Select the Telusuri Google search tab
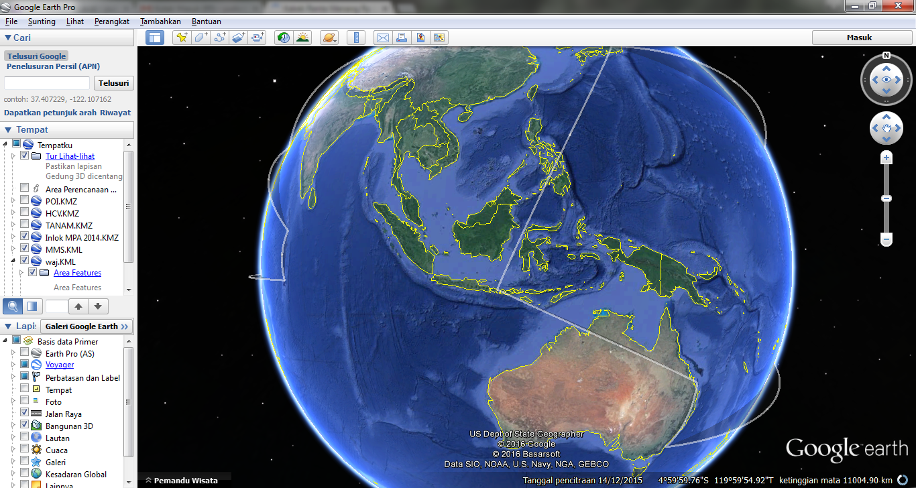The height and width of the screenshot is (488, 916). (x=37, y=56)
